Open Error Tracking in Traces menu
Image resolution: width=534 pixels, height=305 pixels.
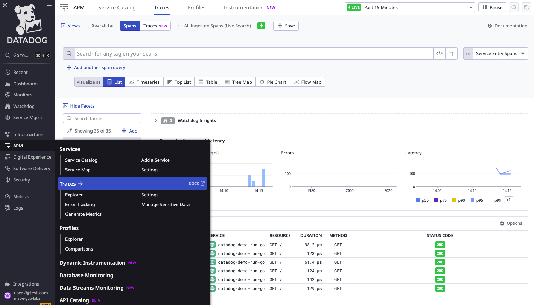click(x=80, y=204)
